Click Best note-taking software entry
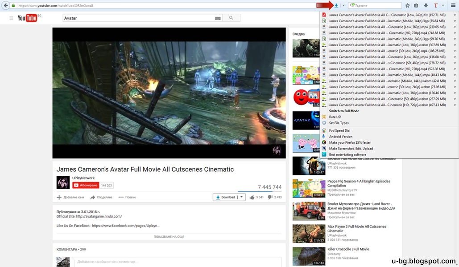The width and height of the screenshot is (459, 267). (x=347, y=154)
